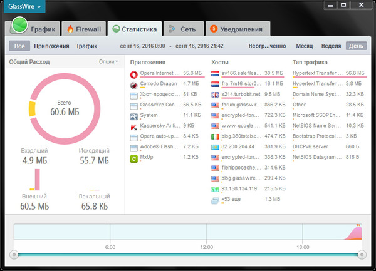Click the flag icon for sv166.salefiles host
This screenshot has height=271, width=376.
click(215, 73)
